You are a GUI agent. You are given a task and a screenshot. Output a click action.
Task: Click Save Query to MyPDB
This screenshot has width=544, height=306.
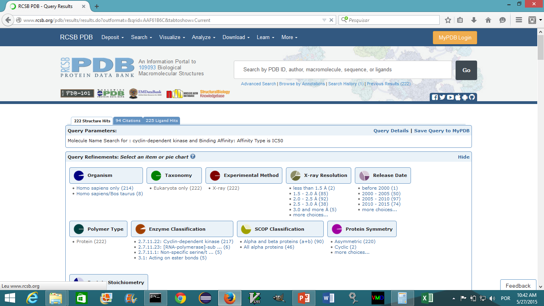click(442, 131)
